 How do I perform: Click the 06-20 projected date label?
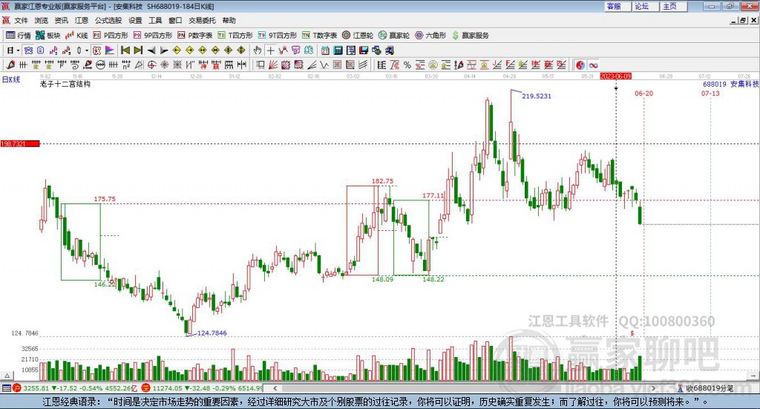click(x=643, y=93)
